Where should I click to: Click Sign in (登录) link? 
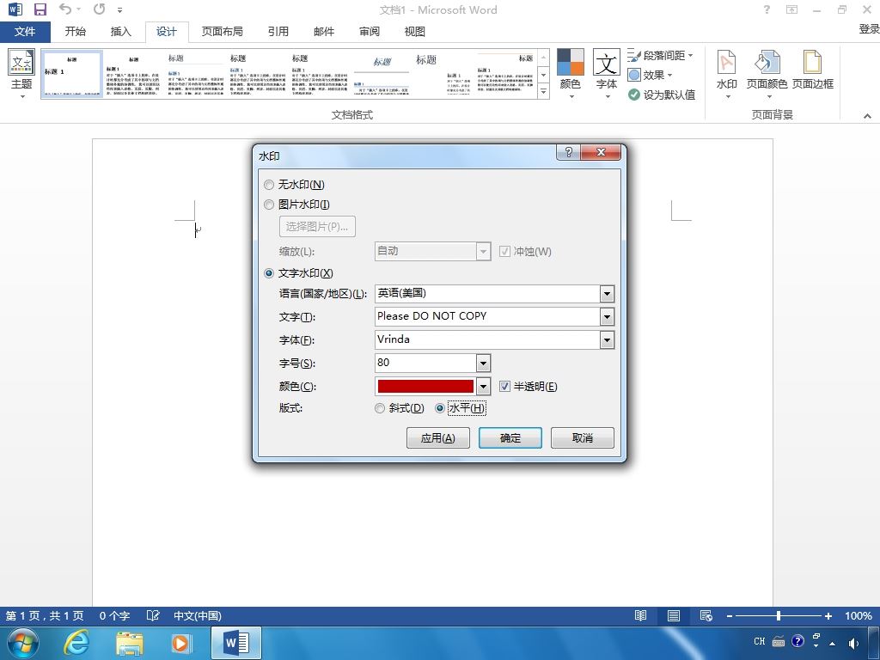[869, 29]
